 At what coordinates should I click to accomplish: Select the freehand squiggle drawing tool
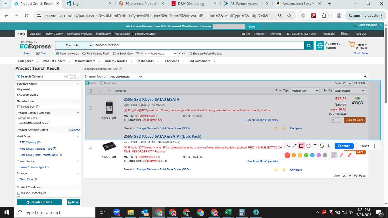288,146
